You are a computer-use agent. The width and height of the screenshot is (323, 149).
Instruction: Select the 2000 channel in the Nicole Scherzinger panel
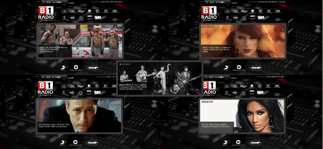(277, 86)
